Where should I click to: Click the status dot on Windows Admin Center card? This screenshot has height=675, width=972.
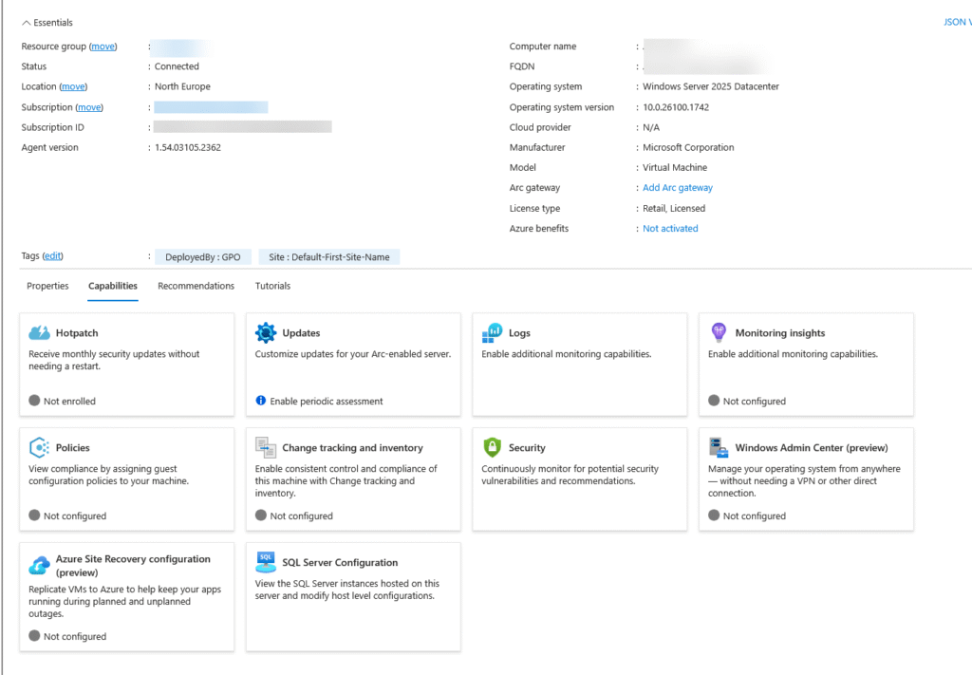pyautogui.click(x=714, y=516)
